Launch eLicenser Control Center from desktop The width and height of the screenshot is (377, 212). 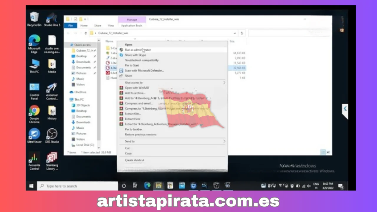pos(52,91)
